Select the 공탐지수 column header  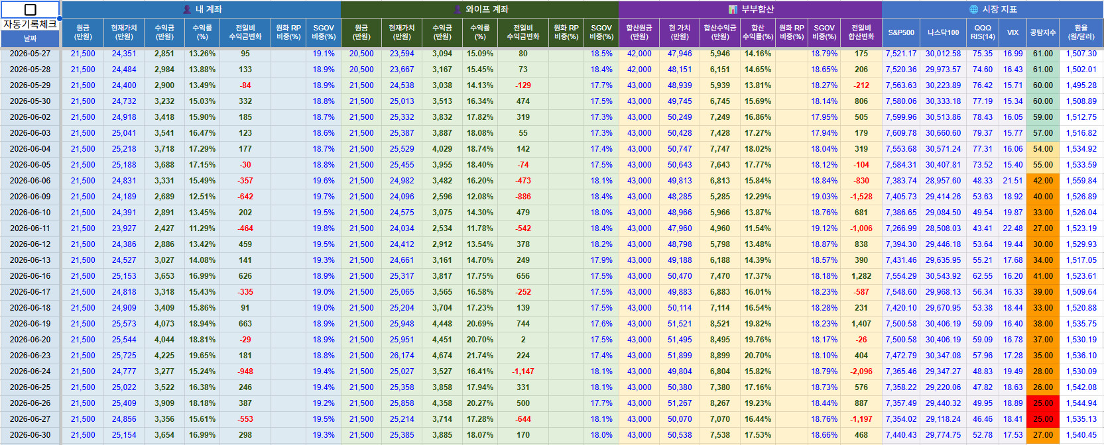coord(1043,32)
